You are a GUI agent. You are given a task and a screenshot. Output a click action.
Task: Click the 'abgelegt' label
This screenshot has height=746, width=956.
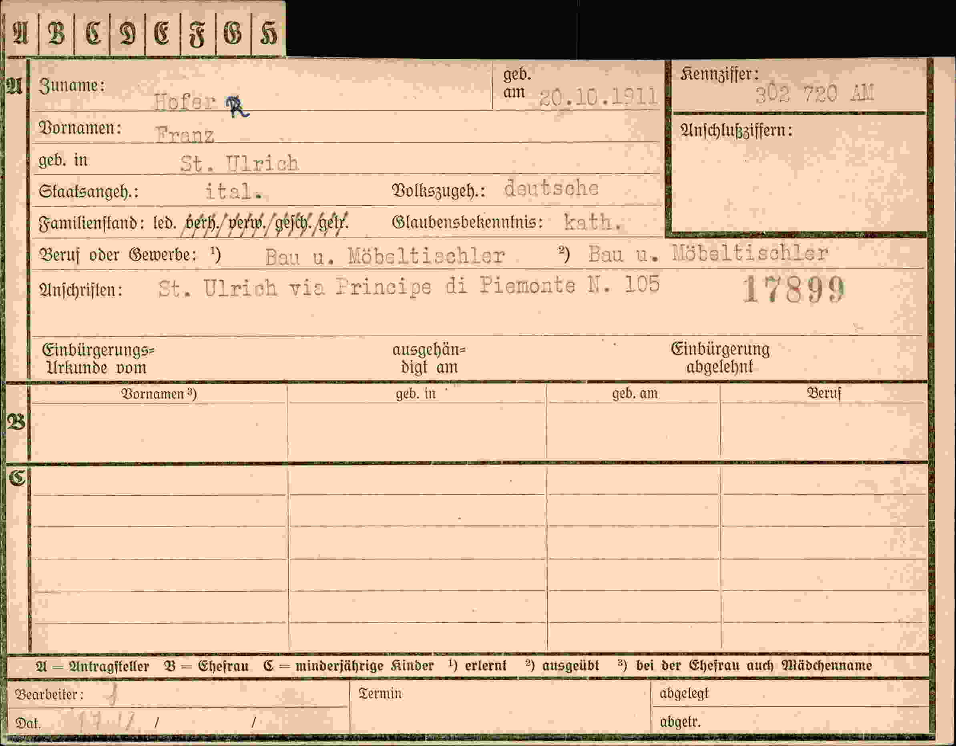click(684, 694)
